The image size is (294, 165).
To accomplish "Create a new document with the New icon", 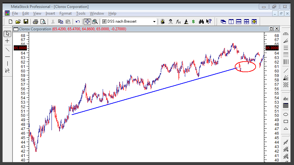I will coord(11,21).
